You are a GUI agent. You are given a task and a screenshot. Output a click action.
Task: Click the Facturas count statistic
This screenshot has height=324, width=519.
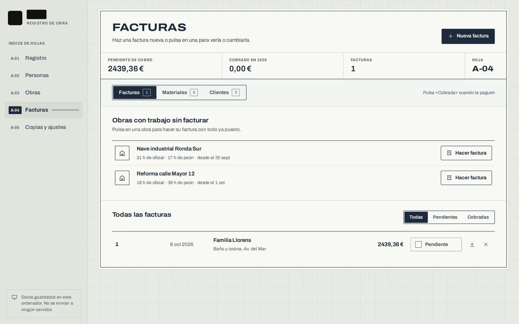pos(353,69)
